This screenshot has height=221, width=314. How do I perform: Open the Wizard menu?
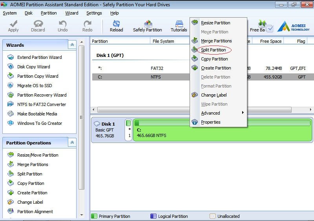(x=72, y=13)
